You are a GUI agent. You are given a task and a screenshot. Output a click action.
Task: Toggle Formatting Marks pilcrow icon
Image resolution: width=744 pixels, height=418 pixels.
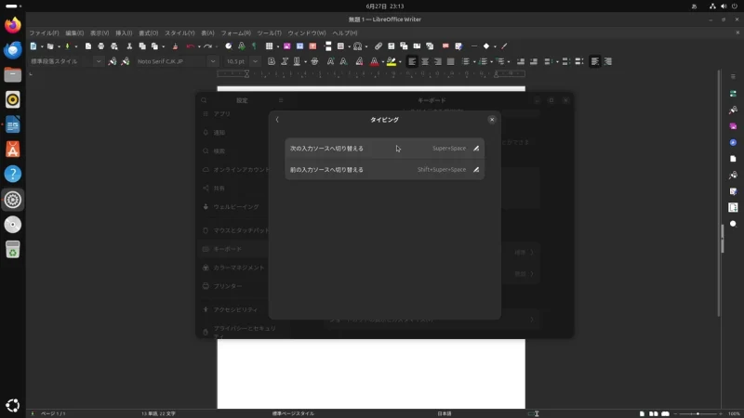click(x=254, y=46)
